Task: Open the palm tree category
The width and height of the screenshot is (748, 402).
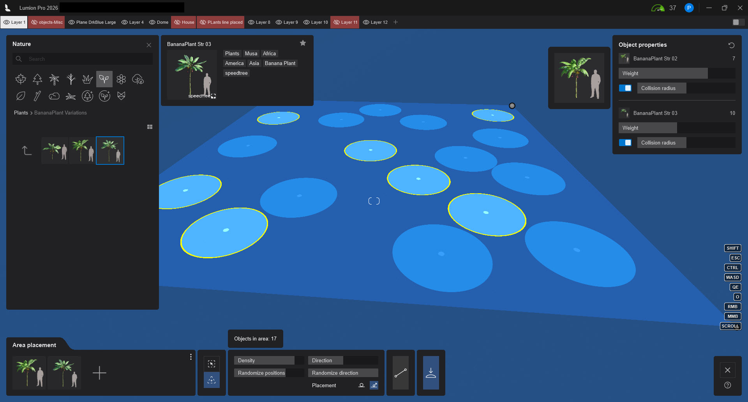Action: click(54, 79)
